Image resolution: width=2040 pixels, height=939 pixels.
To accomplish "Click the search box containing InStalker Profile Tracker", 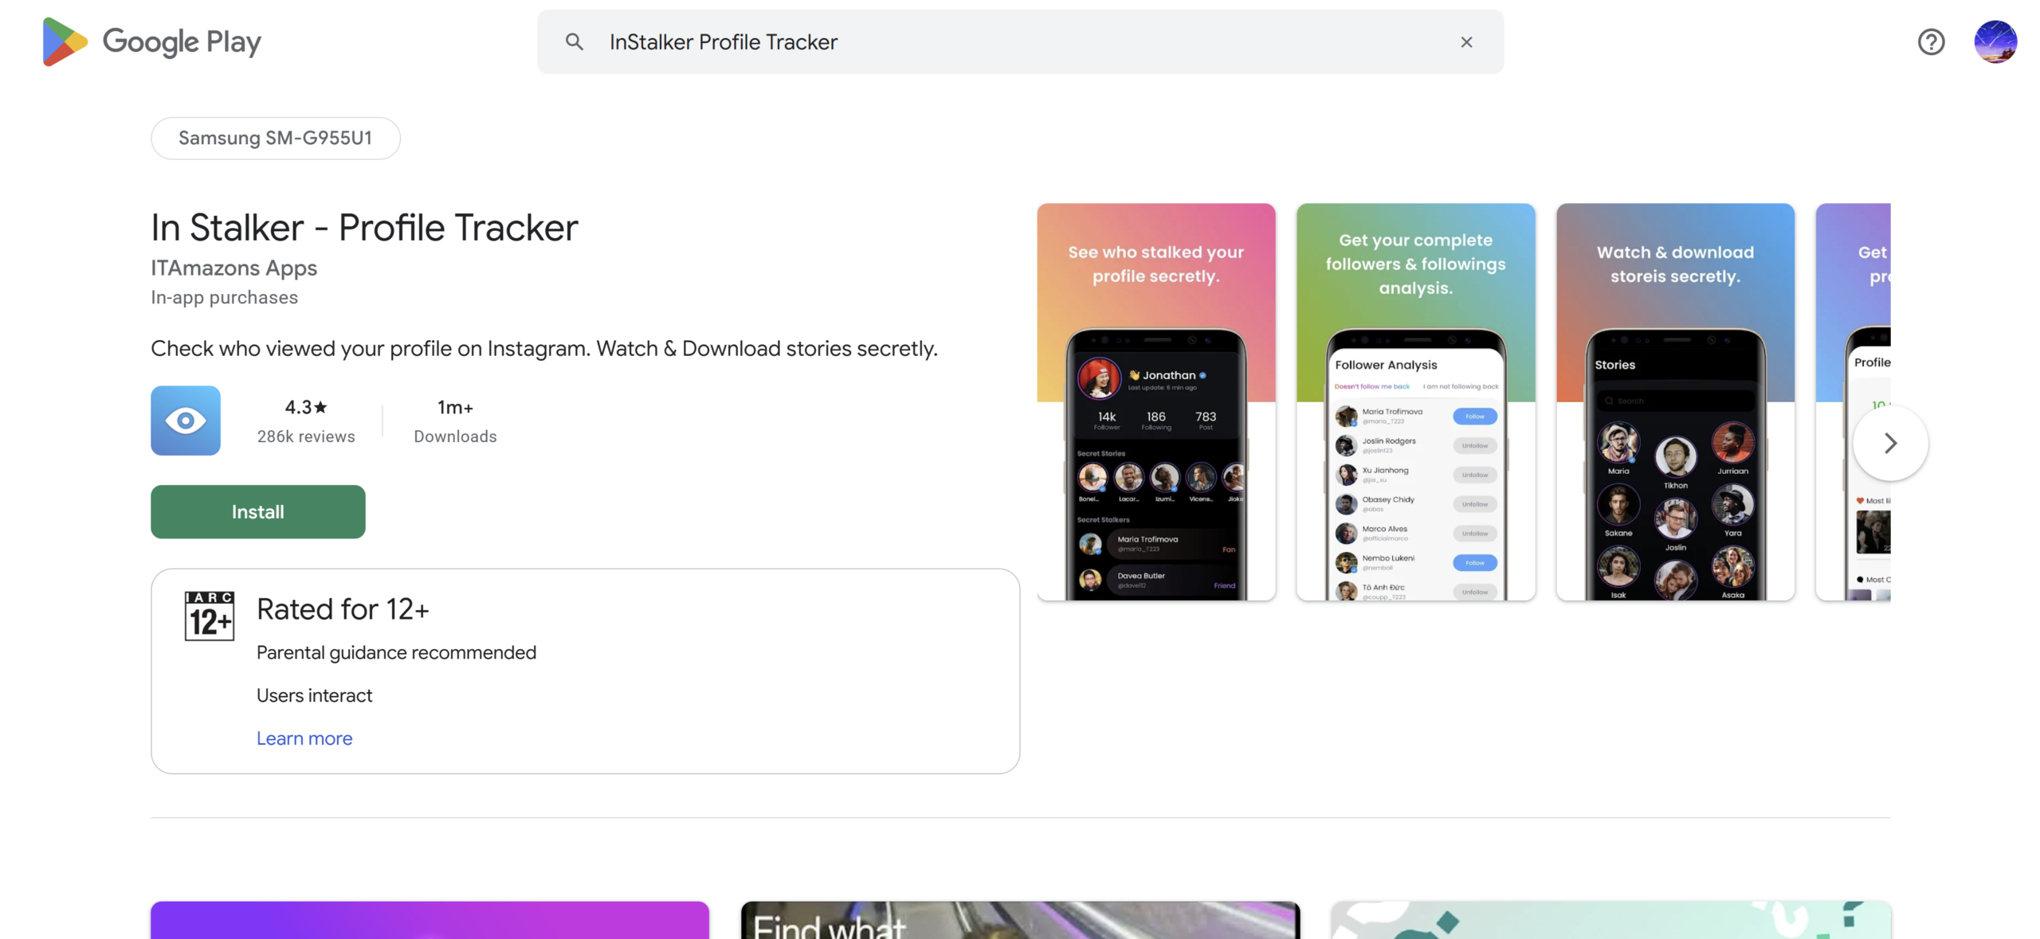I will (1020, 41).
